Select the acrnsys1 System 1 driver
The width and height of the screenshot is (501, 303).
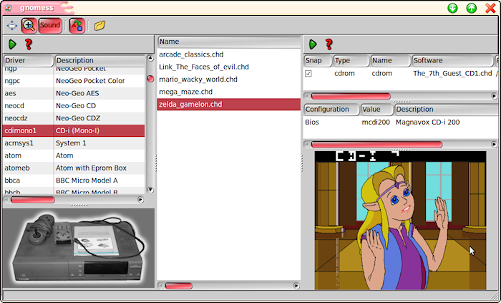74,143
